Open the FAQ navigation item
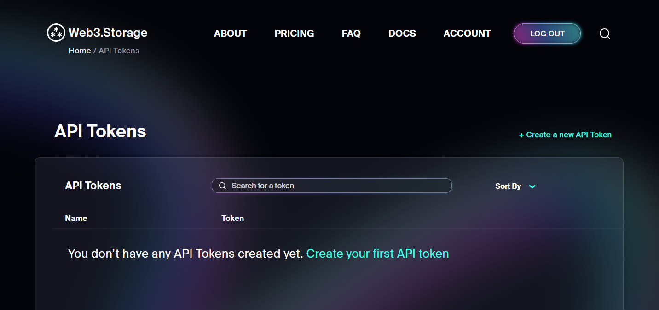659x310 pixels. click(x=351, y=34)
